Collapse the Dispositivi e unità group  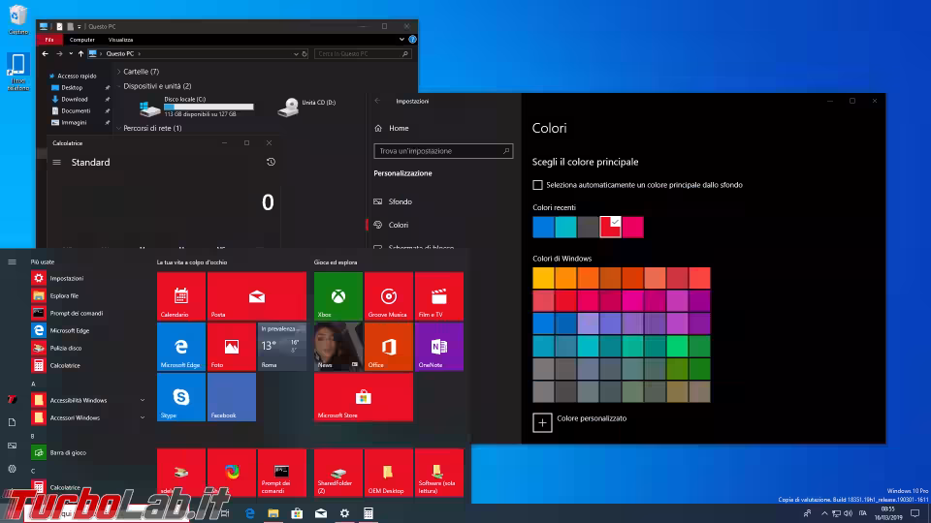click(x=119, y=86)
